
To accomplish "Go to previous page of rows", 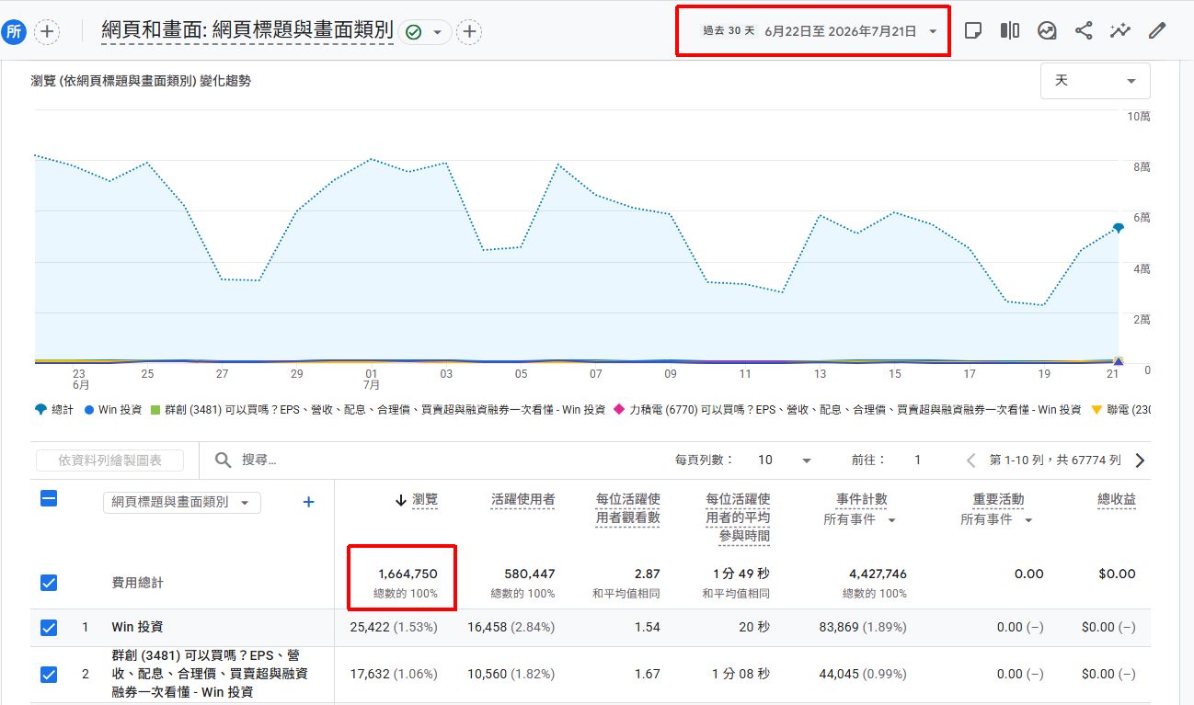I will click(x=970, y=460).
